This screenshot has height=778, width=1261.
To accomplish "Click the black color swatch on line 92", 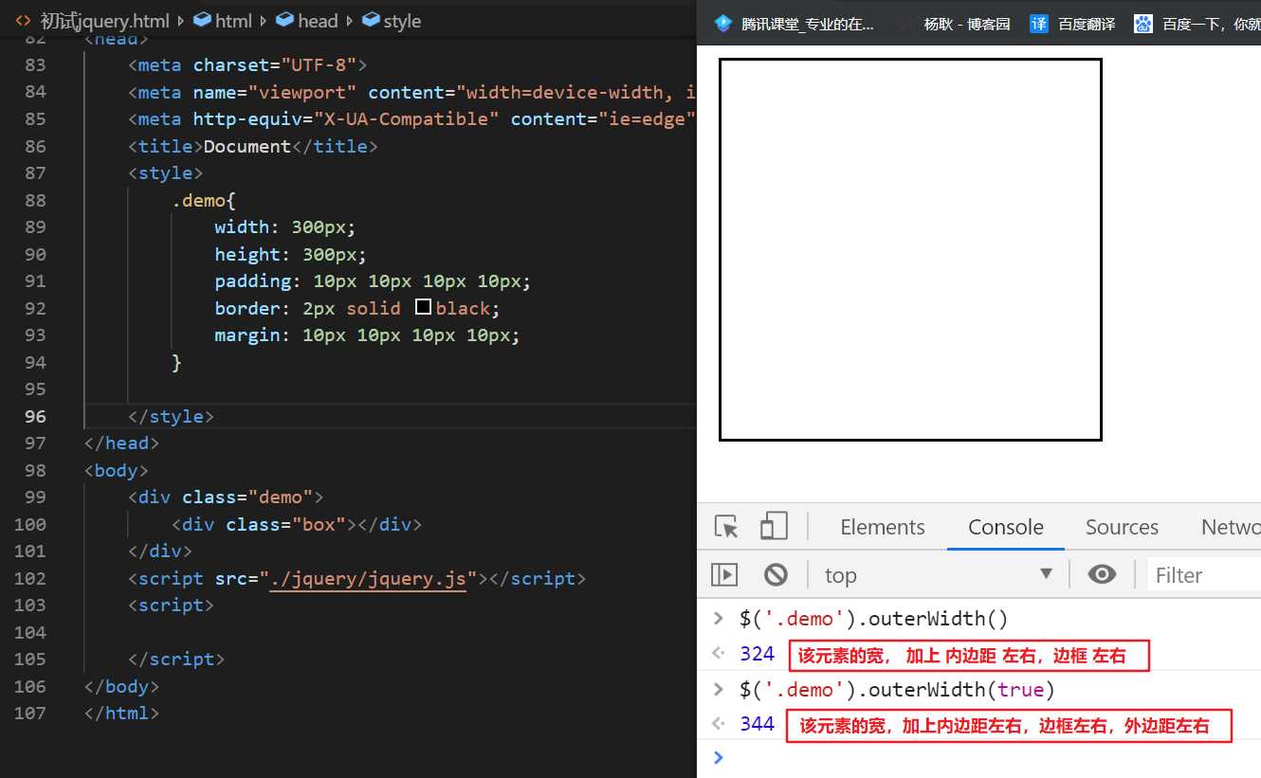I will (424, 307).
